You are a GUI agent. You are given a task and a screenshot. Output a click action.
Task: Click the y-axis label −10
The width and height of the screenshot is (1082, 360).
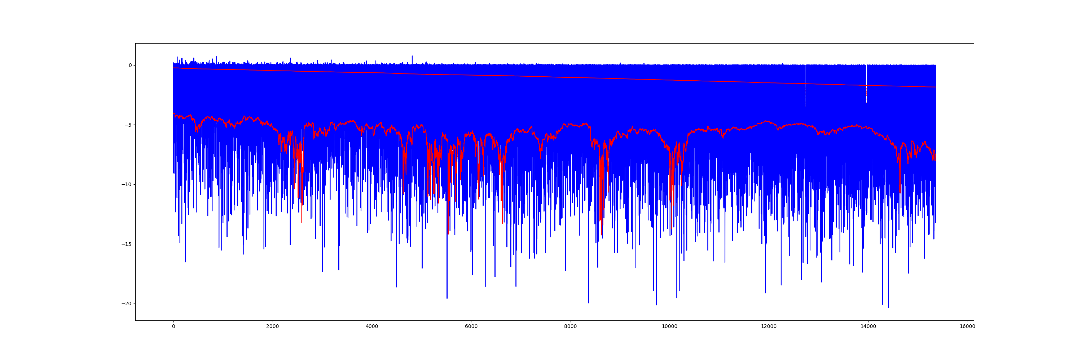point(127,184)
